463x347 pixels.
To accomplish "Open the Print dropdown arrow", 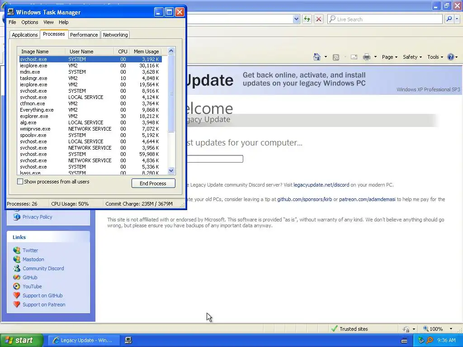I will tap(375, 57).
